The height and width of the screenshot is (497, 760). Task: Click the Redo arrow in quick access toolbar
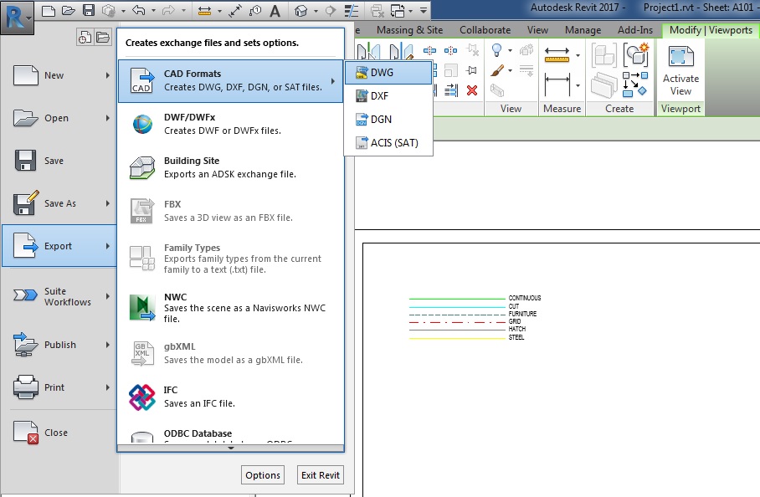(168, 10)
